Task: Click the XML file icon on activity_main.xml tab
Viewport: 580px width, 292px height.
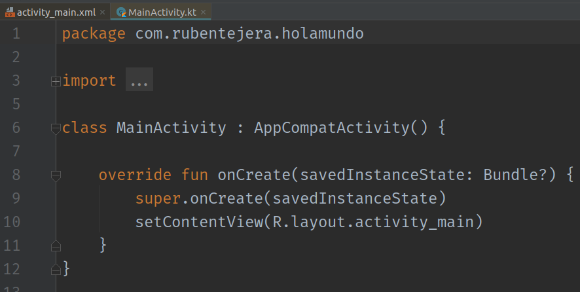Action: point(10,12)
